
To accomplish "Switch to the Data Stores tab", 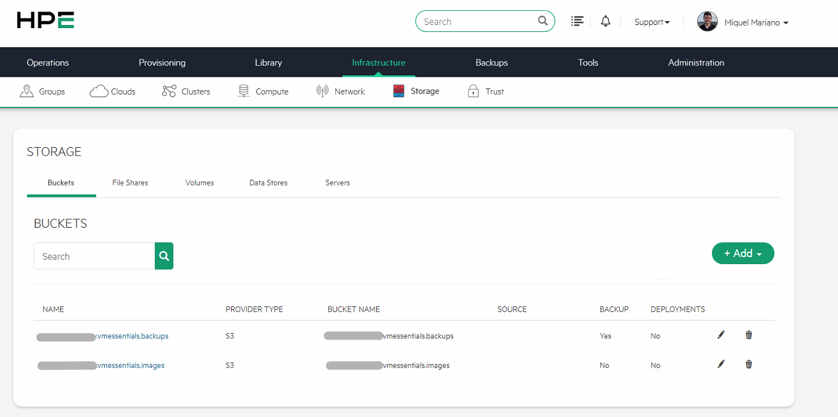I will [268, 183].
